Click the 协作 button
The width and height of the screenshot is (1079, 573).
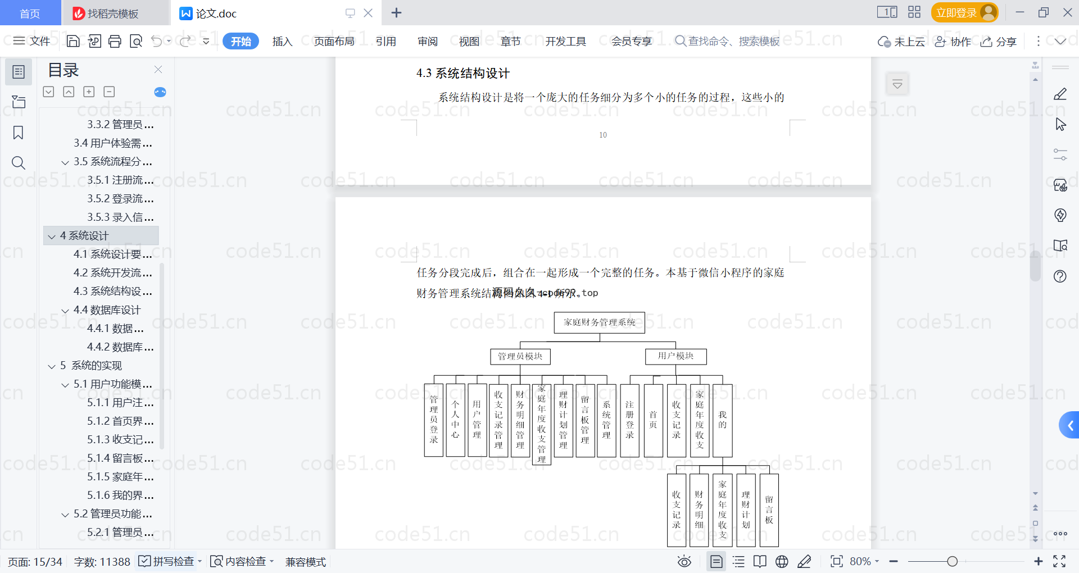click(x=953, y=42)
